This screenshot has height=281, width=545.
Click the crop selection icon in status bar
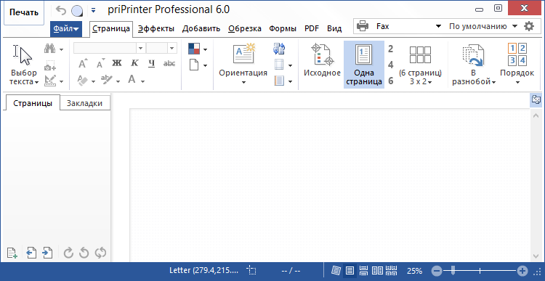pyautogui.click(x=251, y=271)
